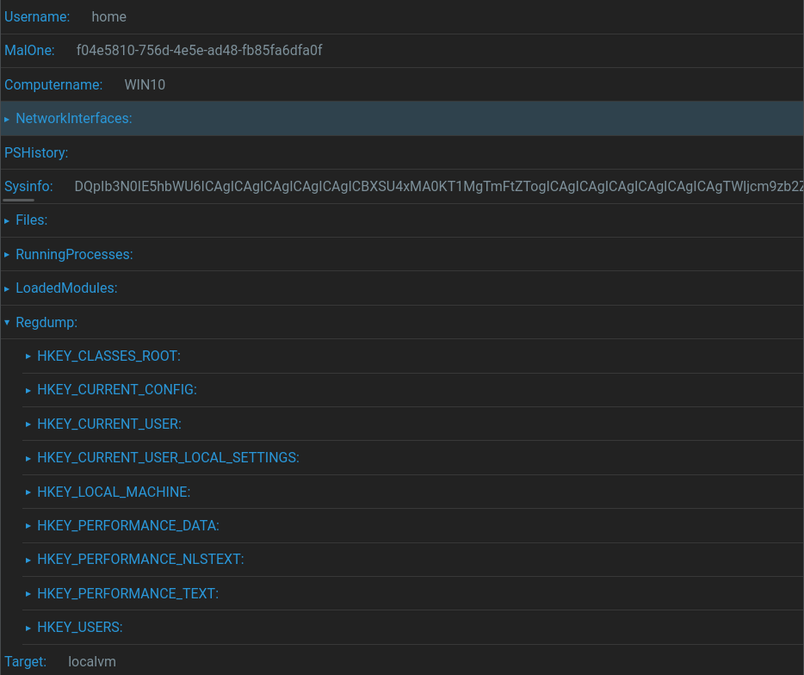
Task: Select the MalOne key label
Action: 29,50
